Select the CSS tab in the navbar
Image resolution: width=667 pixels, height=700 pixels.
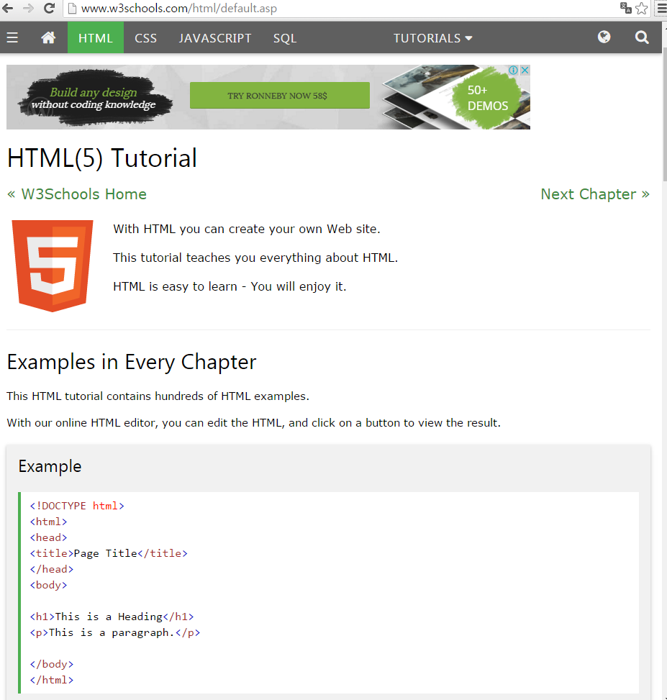pos(145,38)
